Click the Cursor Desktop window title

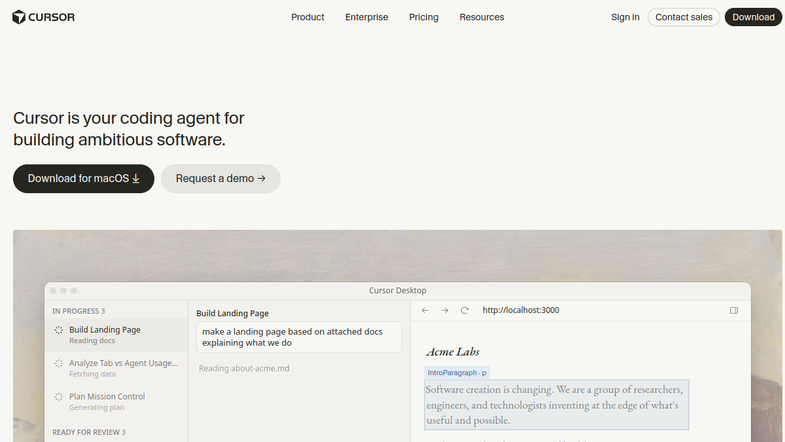coord(398,291)
